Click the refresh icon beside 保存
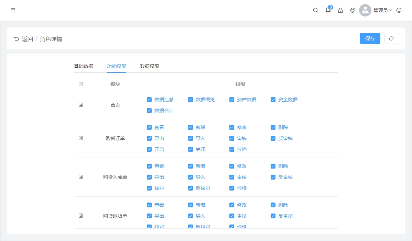The image size is (412, 241). pos(391,38)
